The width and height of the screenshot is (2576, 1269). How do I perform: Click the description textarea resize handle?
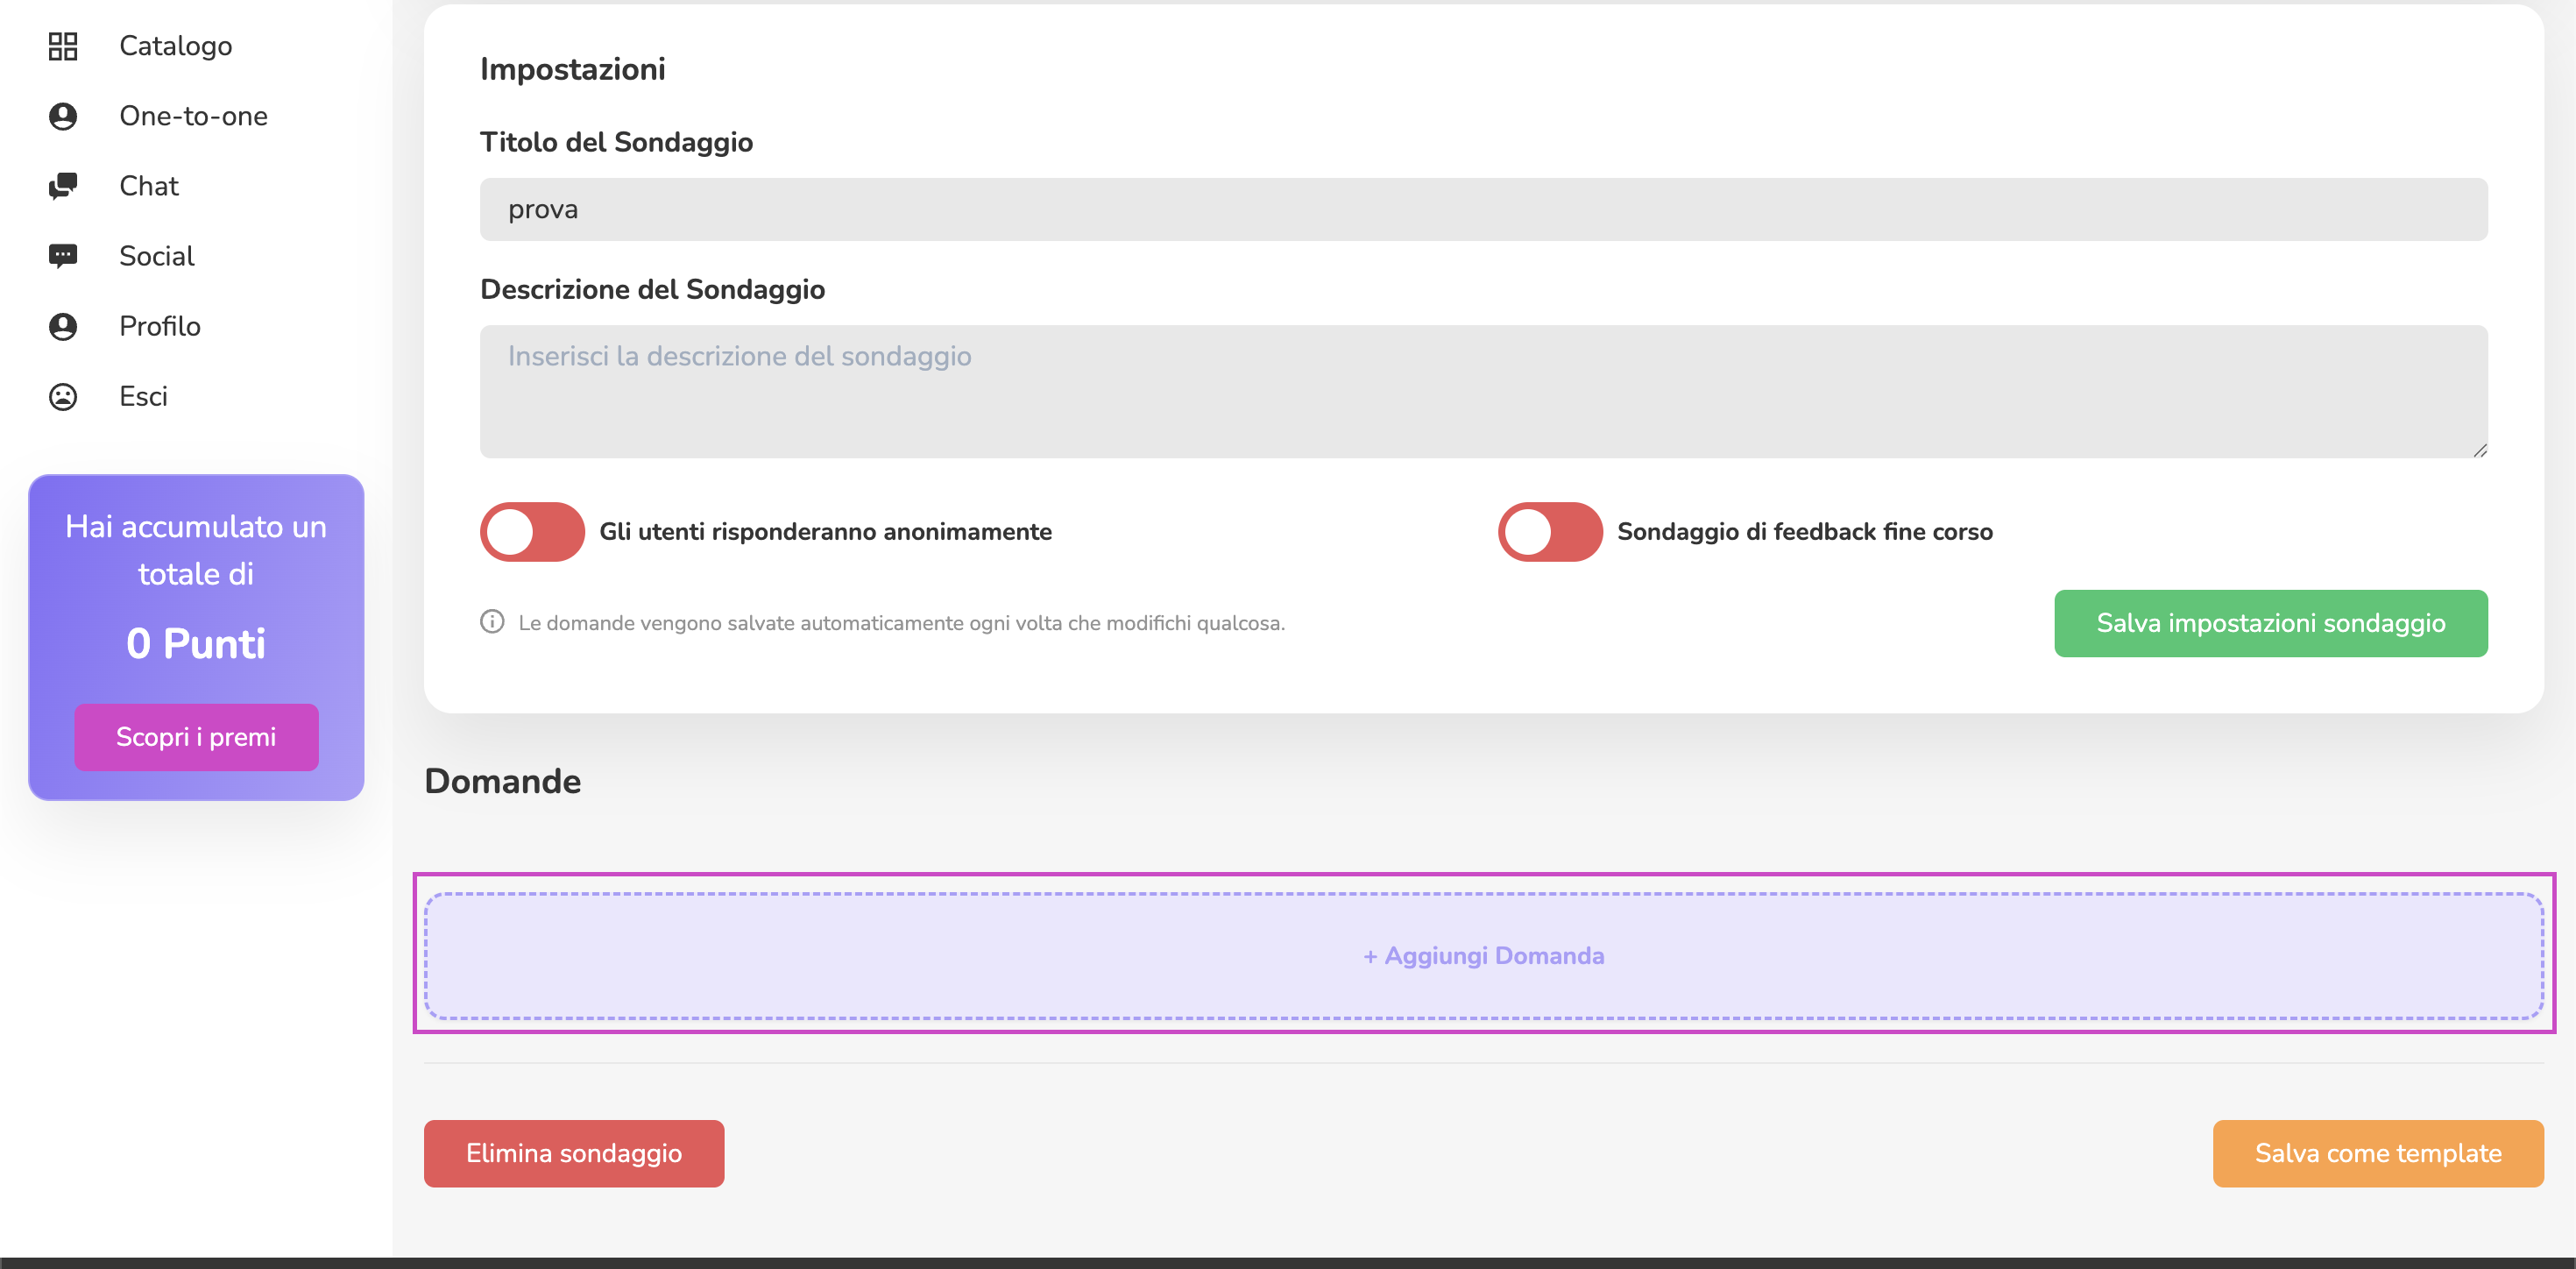[x=2480, y=451]
